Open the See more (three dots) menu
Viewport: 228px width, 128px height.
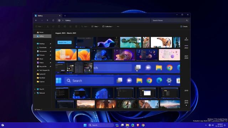118,27
